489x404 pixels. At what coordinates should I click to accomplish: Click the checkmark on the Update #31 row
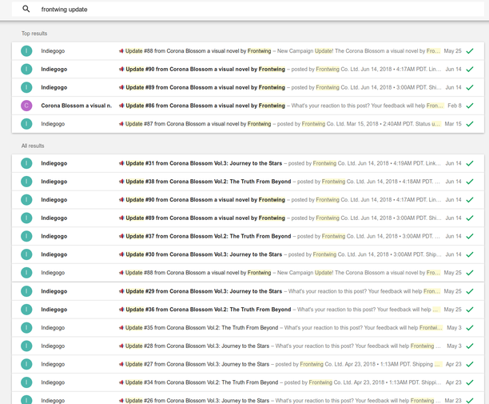point(470,163)
